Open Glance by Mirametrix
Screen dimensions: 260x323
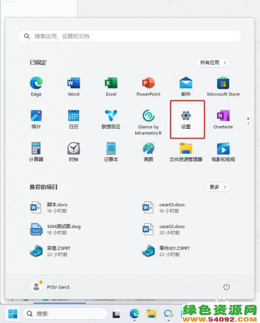[148, 122]
